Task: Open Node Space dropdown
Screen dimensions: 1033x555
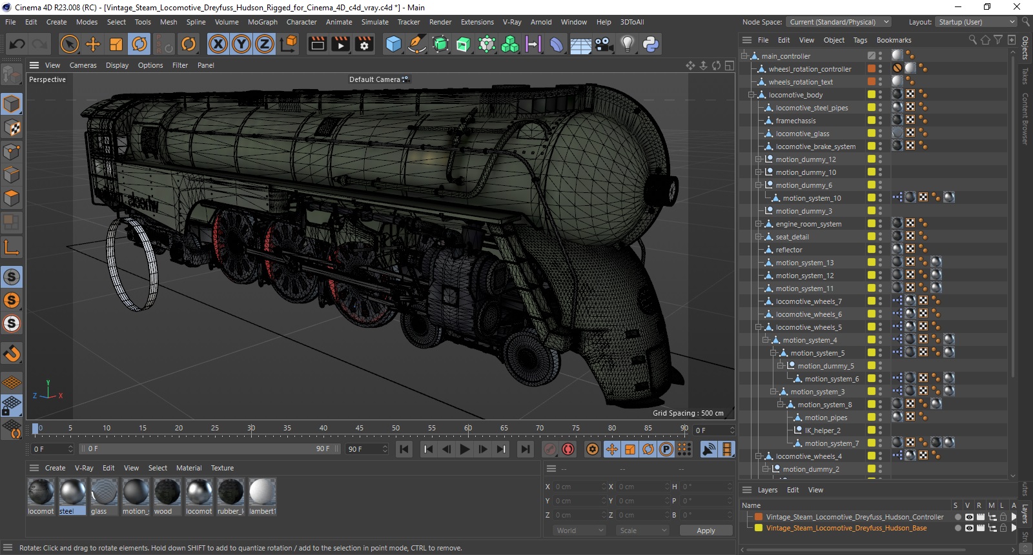Action: click(x=839, y=22)
